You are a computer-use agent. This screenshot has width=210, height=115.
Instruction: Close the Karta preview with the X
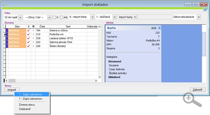coord(159,28)
